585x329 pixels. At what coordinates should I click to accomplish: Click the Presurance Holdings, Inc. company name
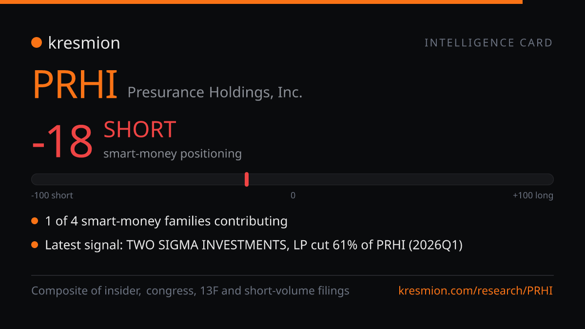coord(215,92)
